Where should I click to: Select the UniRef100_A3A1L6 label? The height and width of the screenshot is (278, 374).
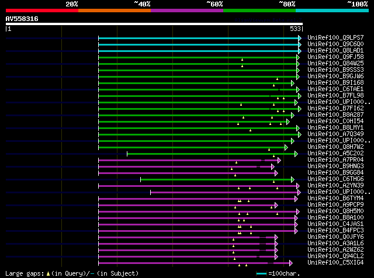pyautogui.click(x=335, y=244)
